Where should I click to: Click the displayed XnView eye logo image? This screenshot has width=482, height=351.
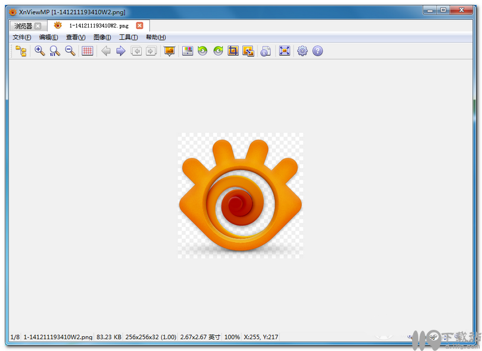[240, 195]
